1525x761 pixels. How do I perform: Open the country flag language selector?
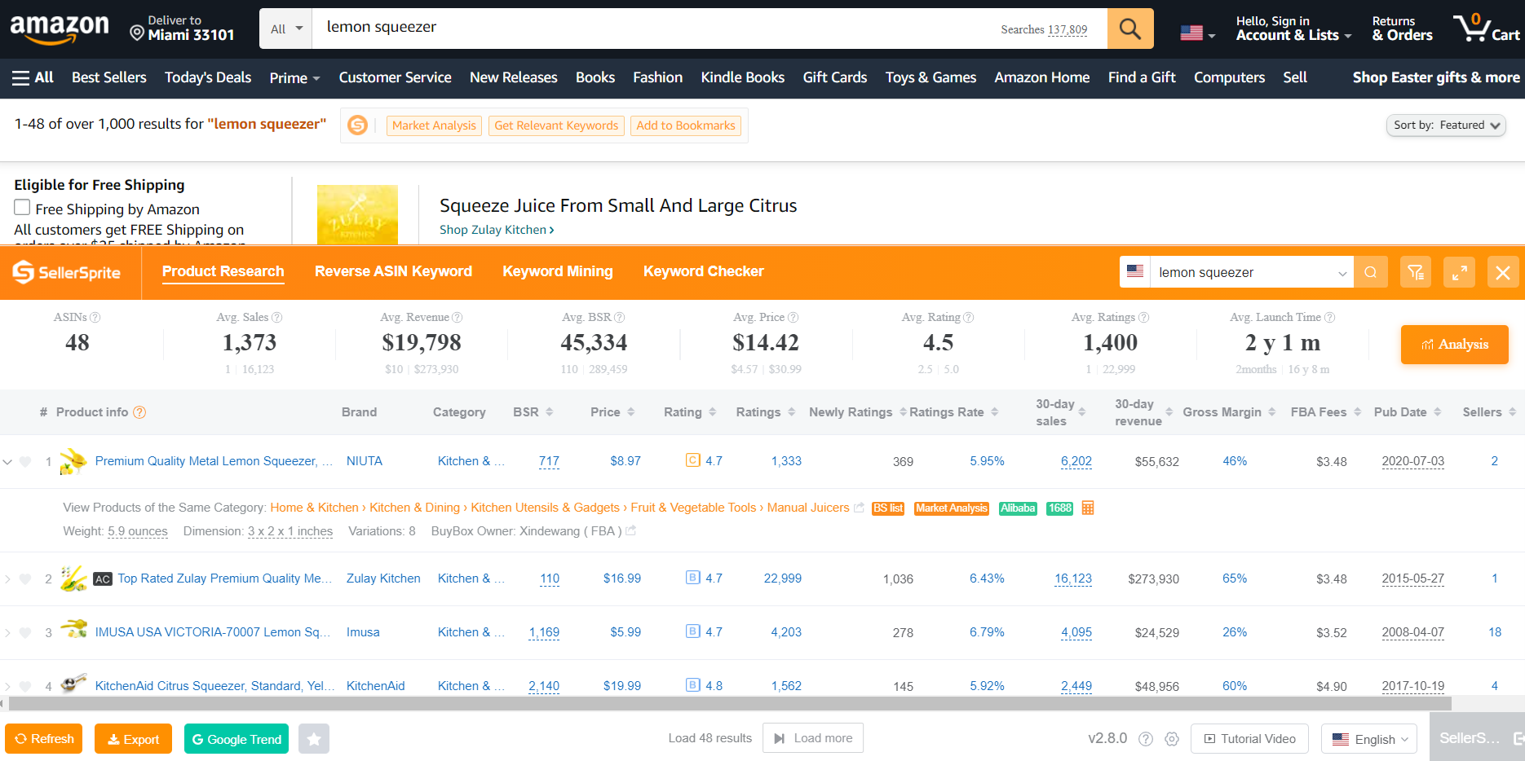[x=1198, y=33]
